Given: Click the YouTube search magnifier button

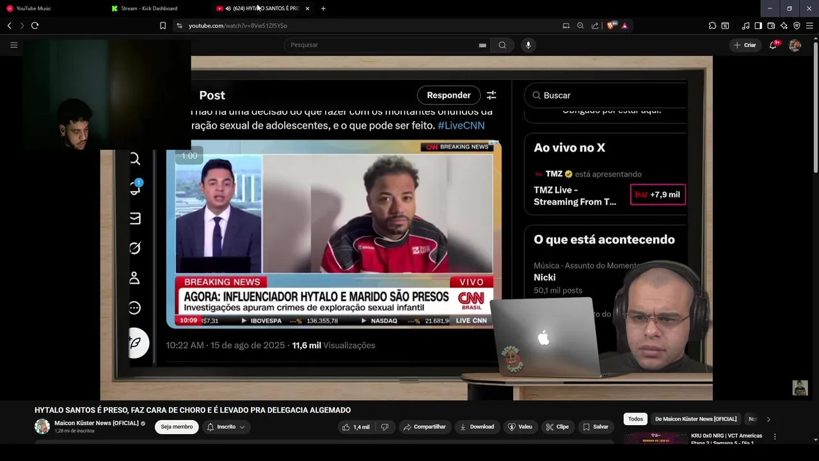Looking at the screenshot, I should click(502, 45).
